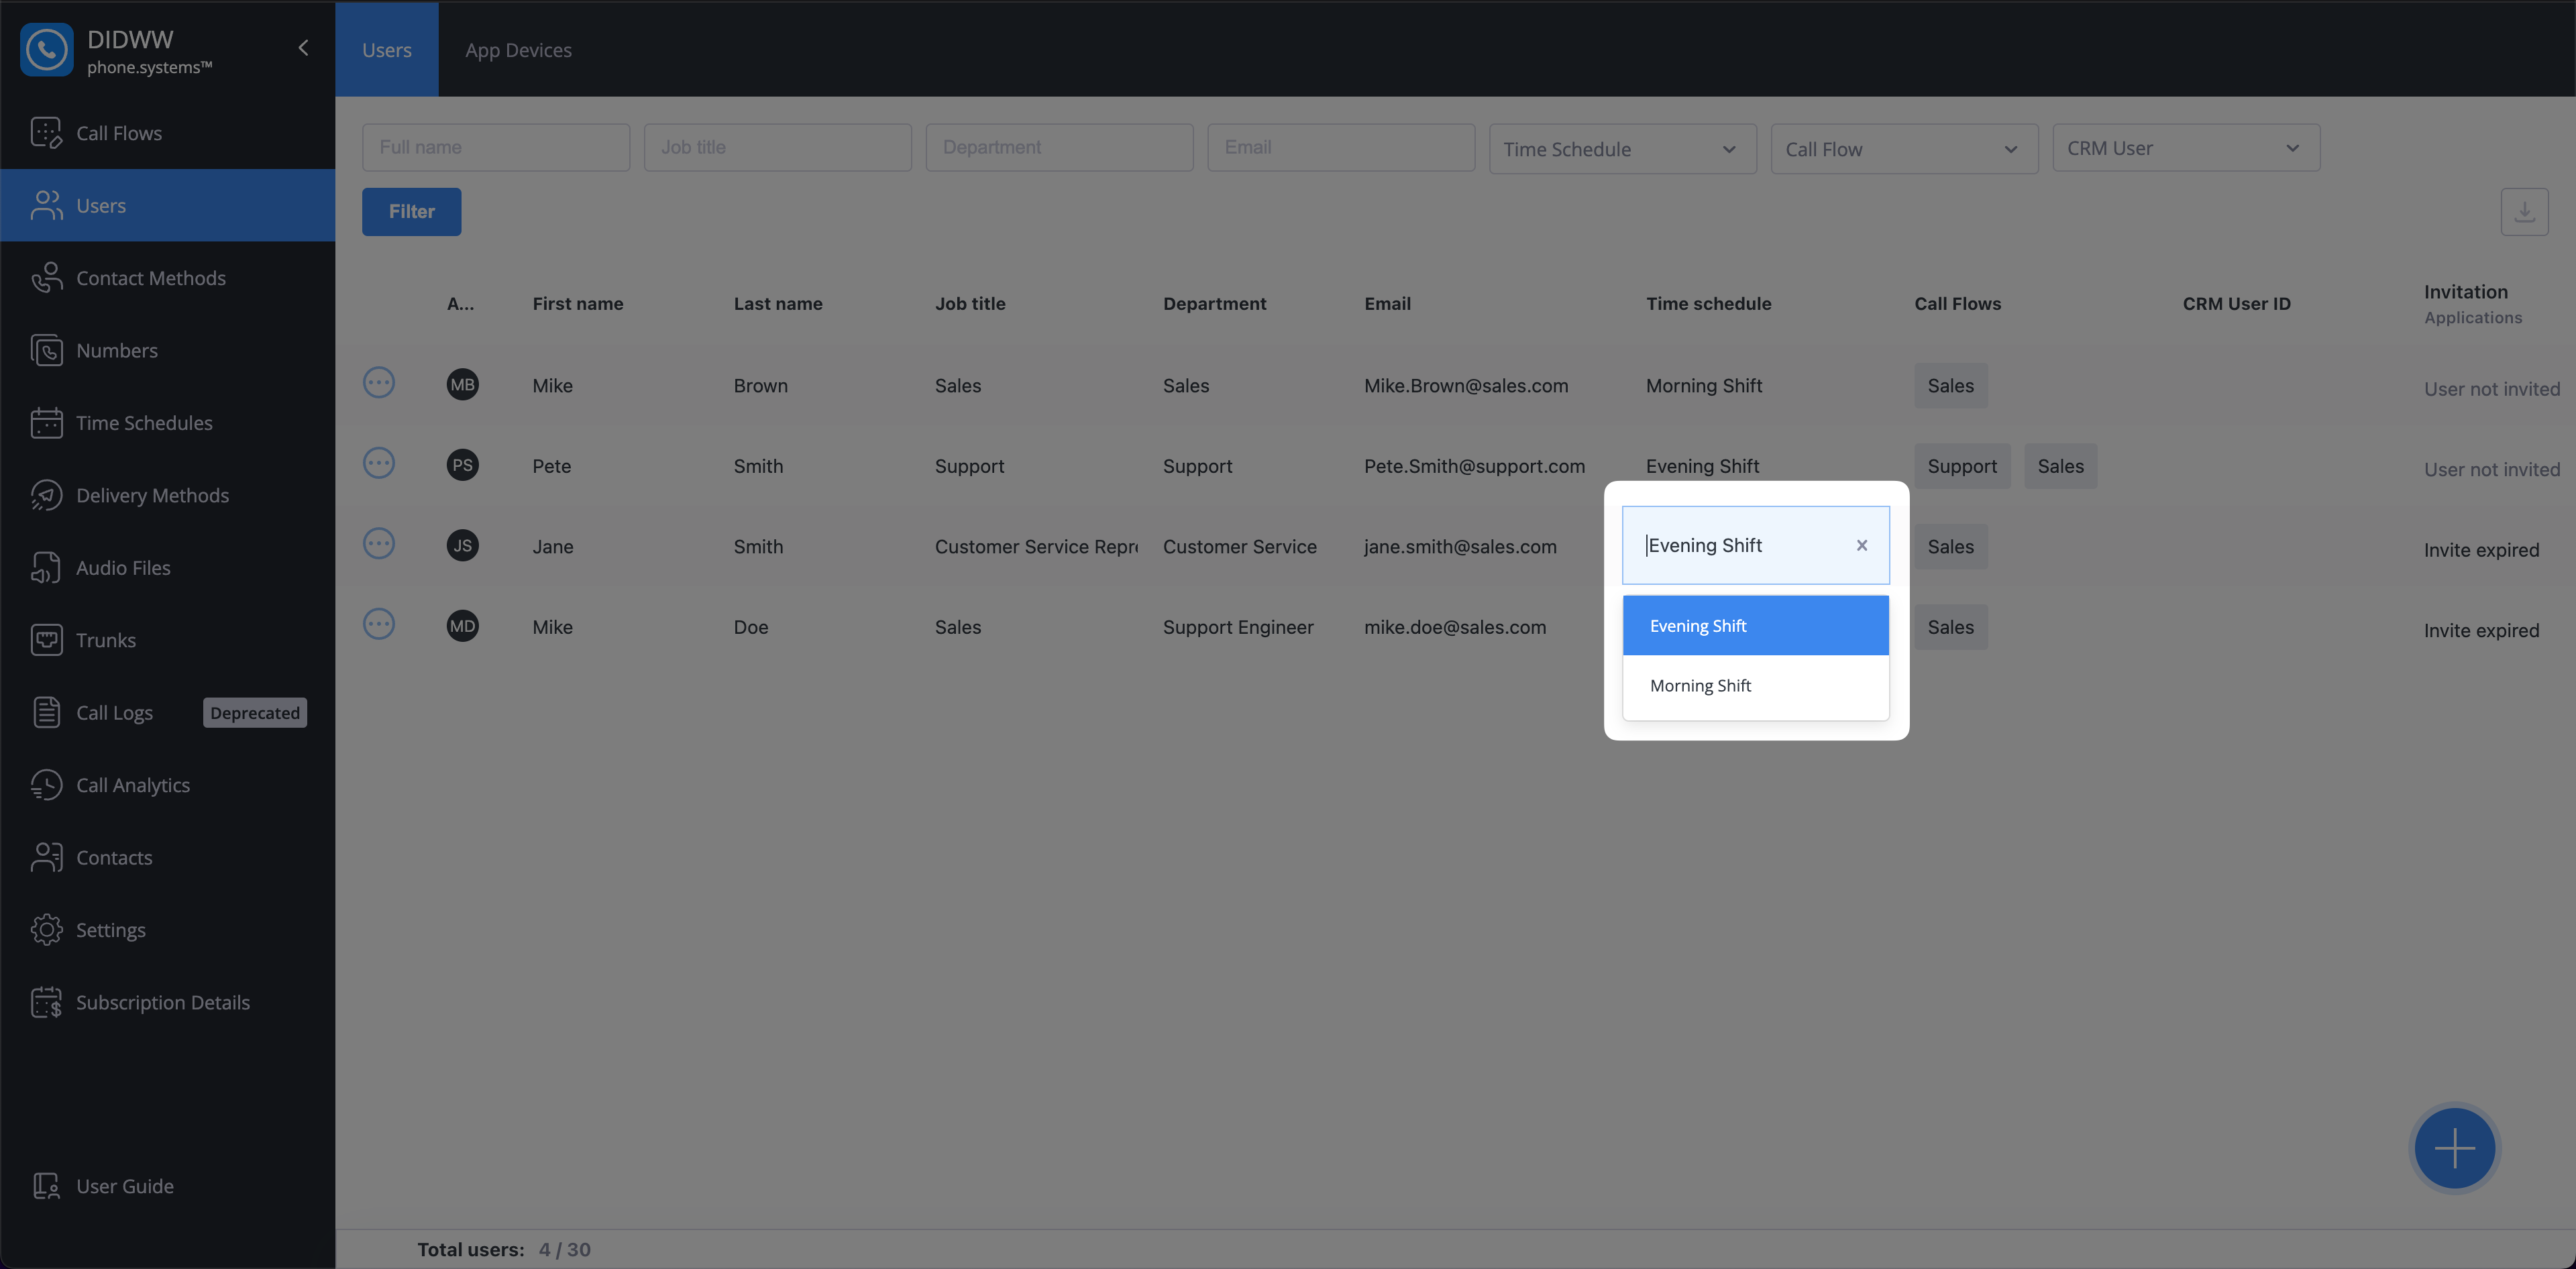Click Sales call flow tag for Jane Smith
The image size is (2576, 1269).
1950,547
